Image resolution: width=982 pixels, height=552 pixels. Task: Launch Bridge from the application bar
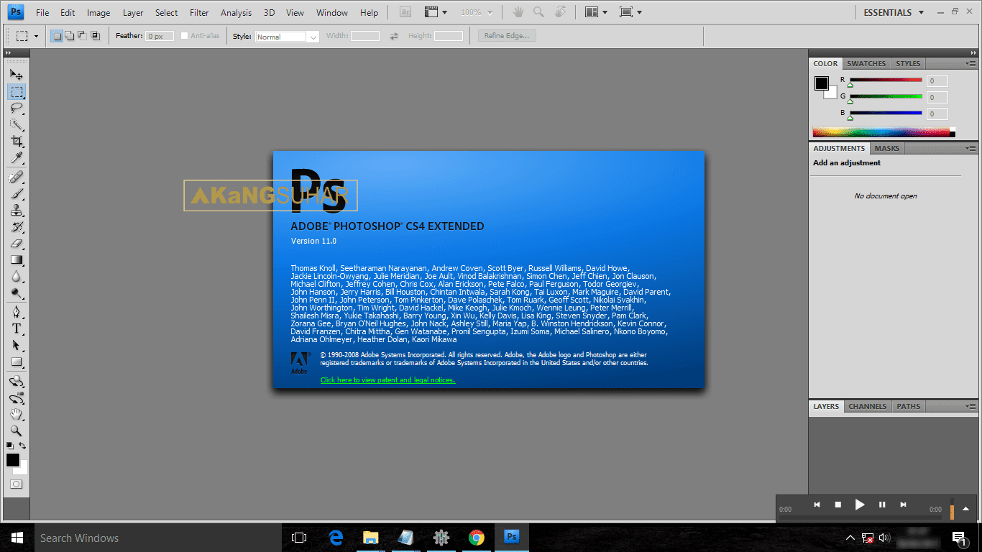tap(404, 12)
